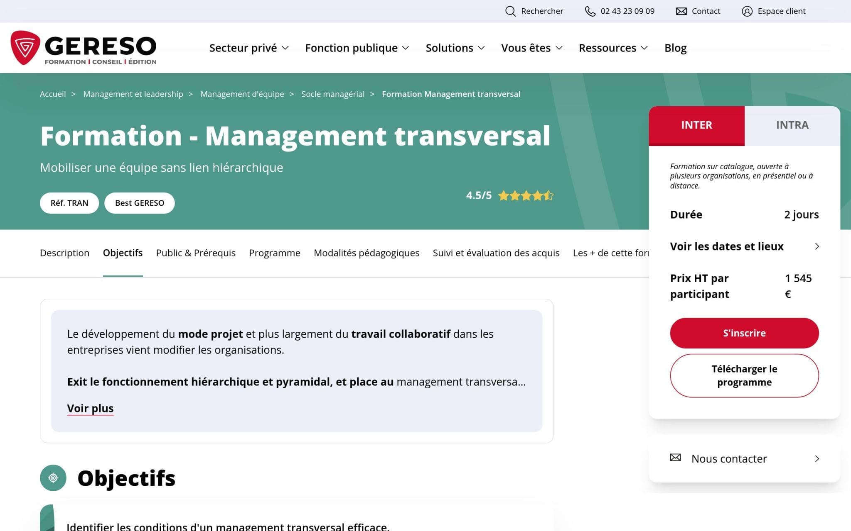Open Management d'équipe breadcrumb
This screenshot has height=531, width=851.
click(242, 94)
